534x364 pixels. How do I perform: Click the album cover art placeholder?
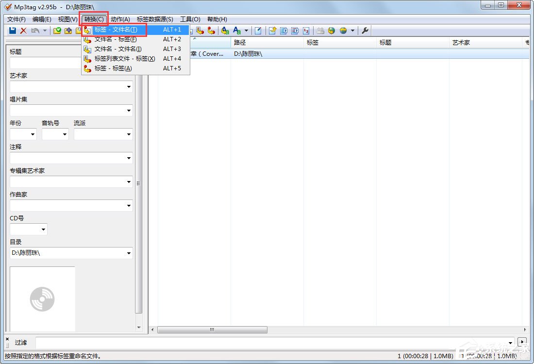click(42, 299)
